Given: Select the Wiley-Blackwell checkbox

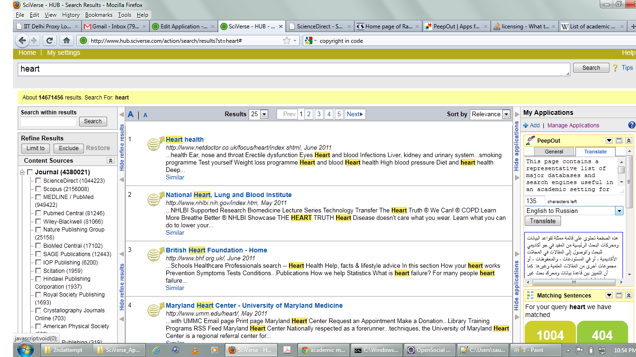Looking at the screenshot, I should 38,222.
